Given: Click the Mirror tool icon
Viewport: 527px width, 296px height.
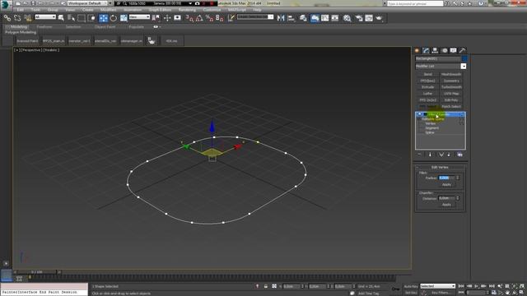Looking at the screenshot, I should (x=281, y=18).
